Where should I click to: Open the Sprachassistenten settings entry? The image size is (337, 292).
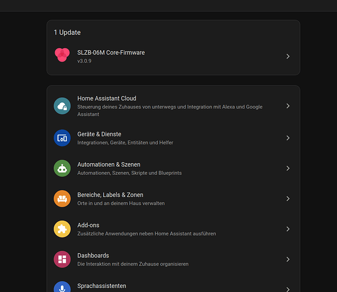point(173,286)
